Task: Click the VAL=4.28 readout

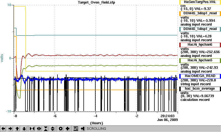Action: coord(204,37)
